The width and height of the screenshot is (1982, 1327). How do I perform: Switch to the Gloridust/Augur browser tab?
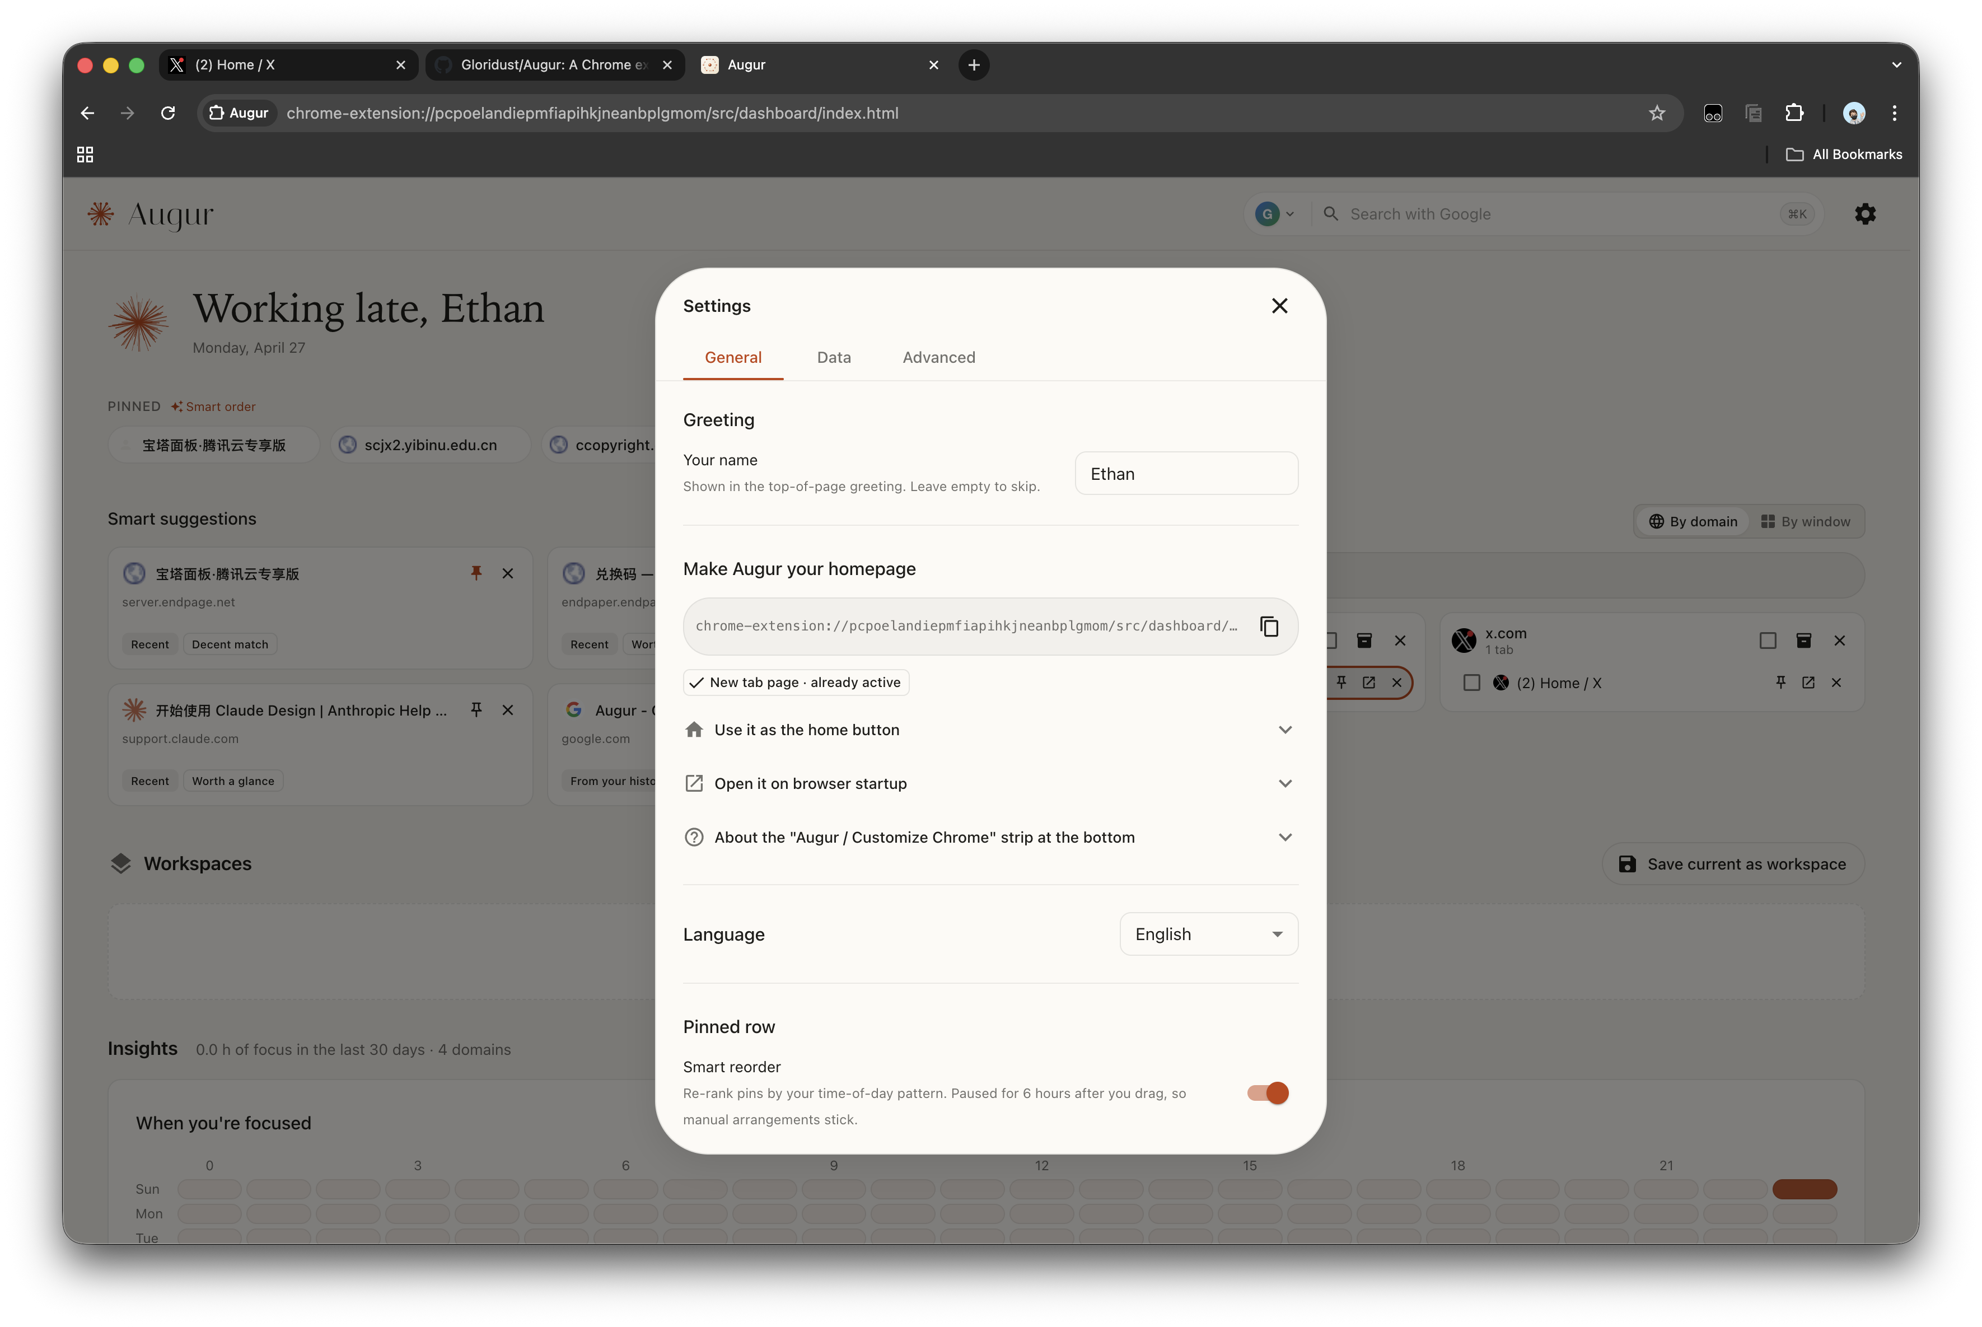coord(554,64)
